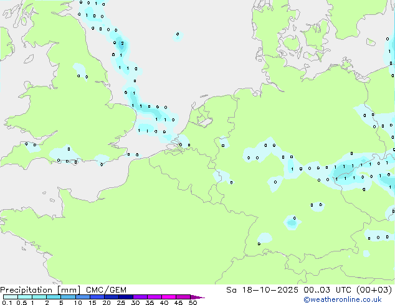Click the 40–45 mm magenta legend swatch

[169, 297]
